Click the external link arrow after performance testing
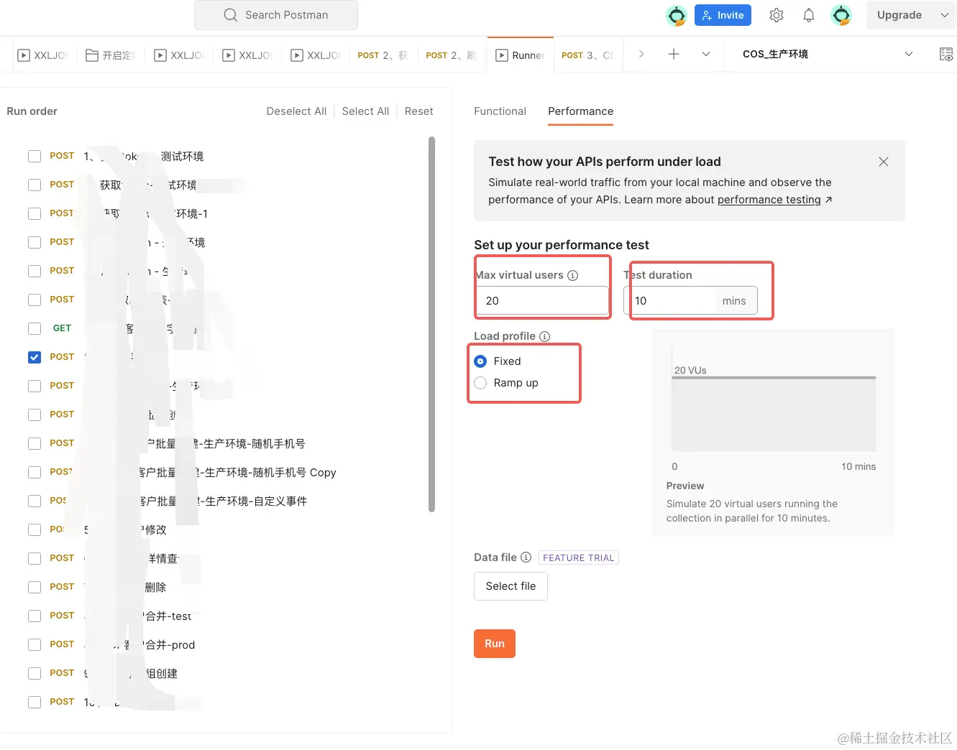Screen dimensions: 957x750 [x=828, y=200]
